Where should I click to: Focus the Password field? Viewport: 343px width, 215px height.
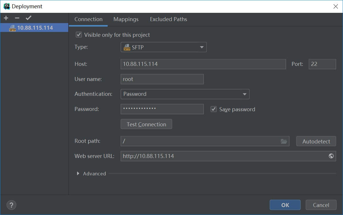162,109
